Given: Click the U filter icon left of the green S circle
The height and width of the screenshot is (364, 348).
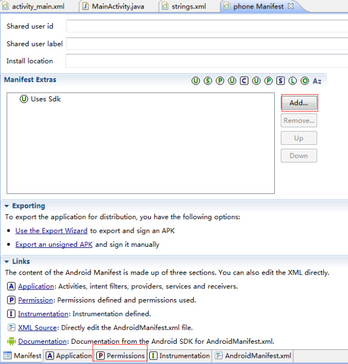Looking at the screenshot, I should tap(195, 81).
